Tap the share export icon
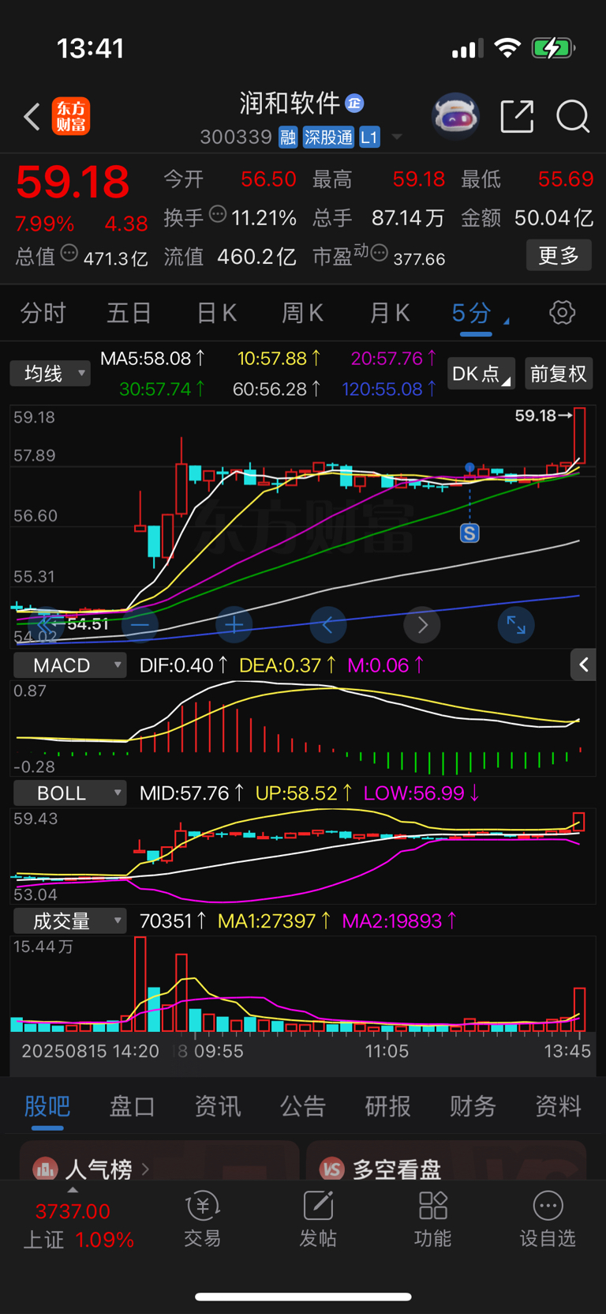Viewport: 606px width, 1314px height. click(518, 117)
